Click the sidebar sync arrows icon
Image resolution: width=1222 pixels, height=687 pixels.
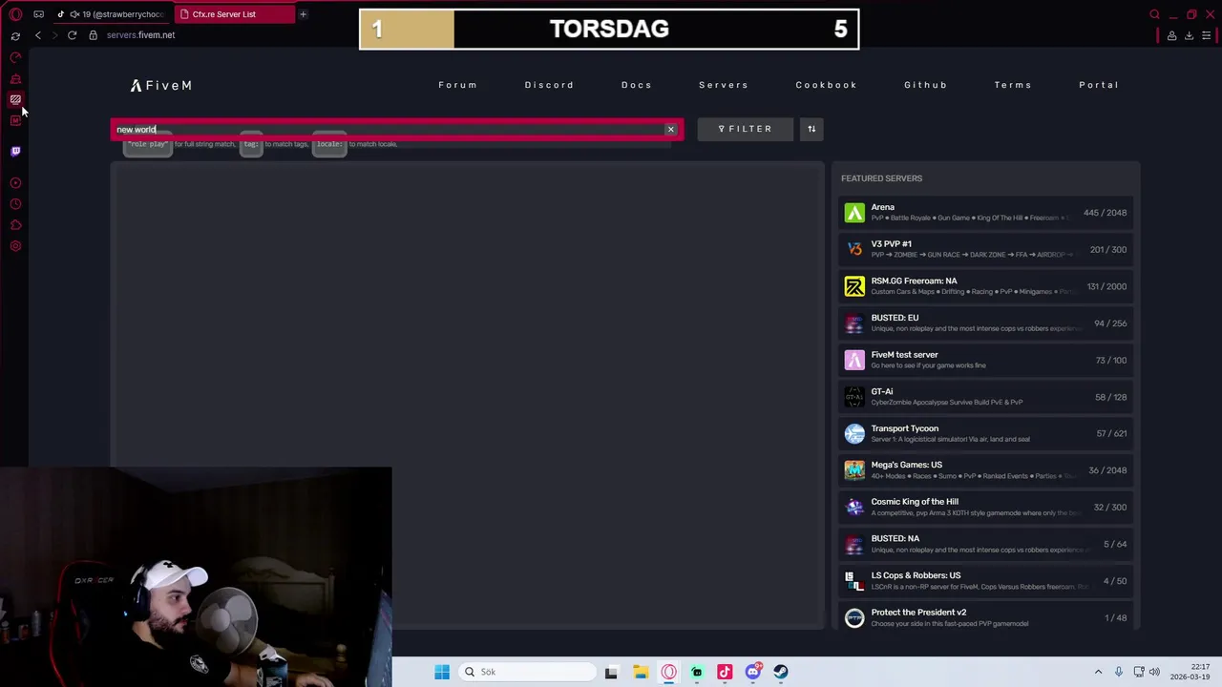(x=15, y=35)
